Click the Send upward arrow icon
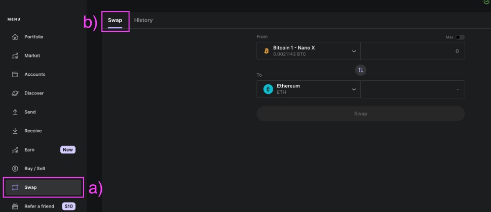 [15, 112]
